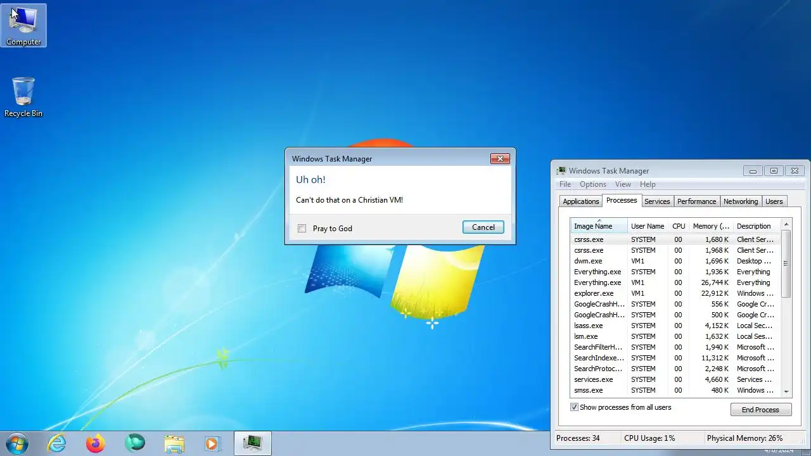Switch to the Services tab
The width and height of the screenshot is (811, 456).
657,201
